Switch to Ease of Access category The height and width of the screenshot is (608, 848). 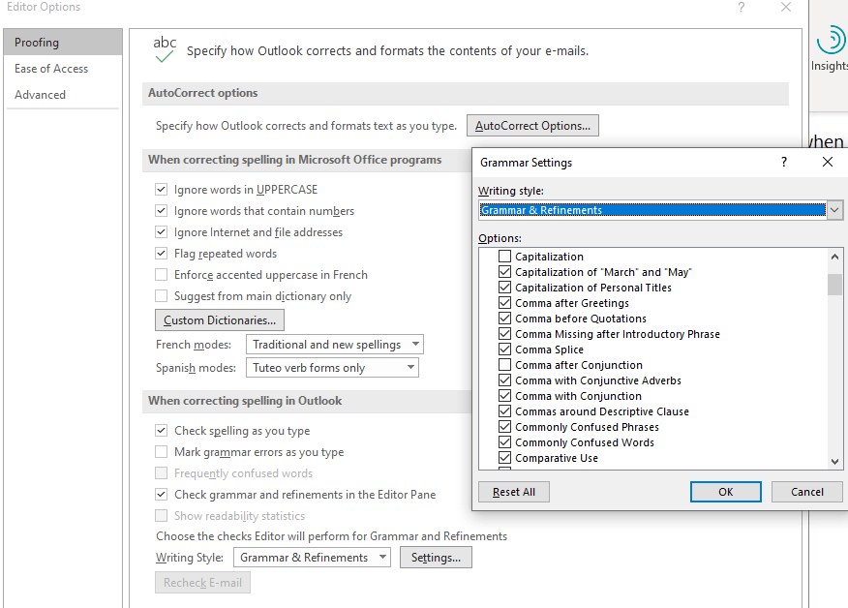coord(63,68)
